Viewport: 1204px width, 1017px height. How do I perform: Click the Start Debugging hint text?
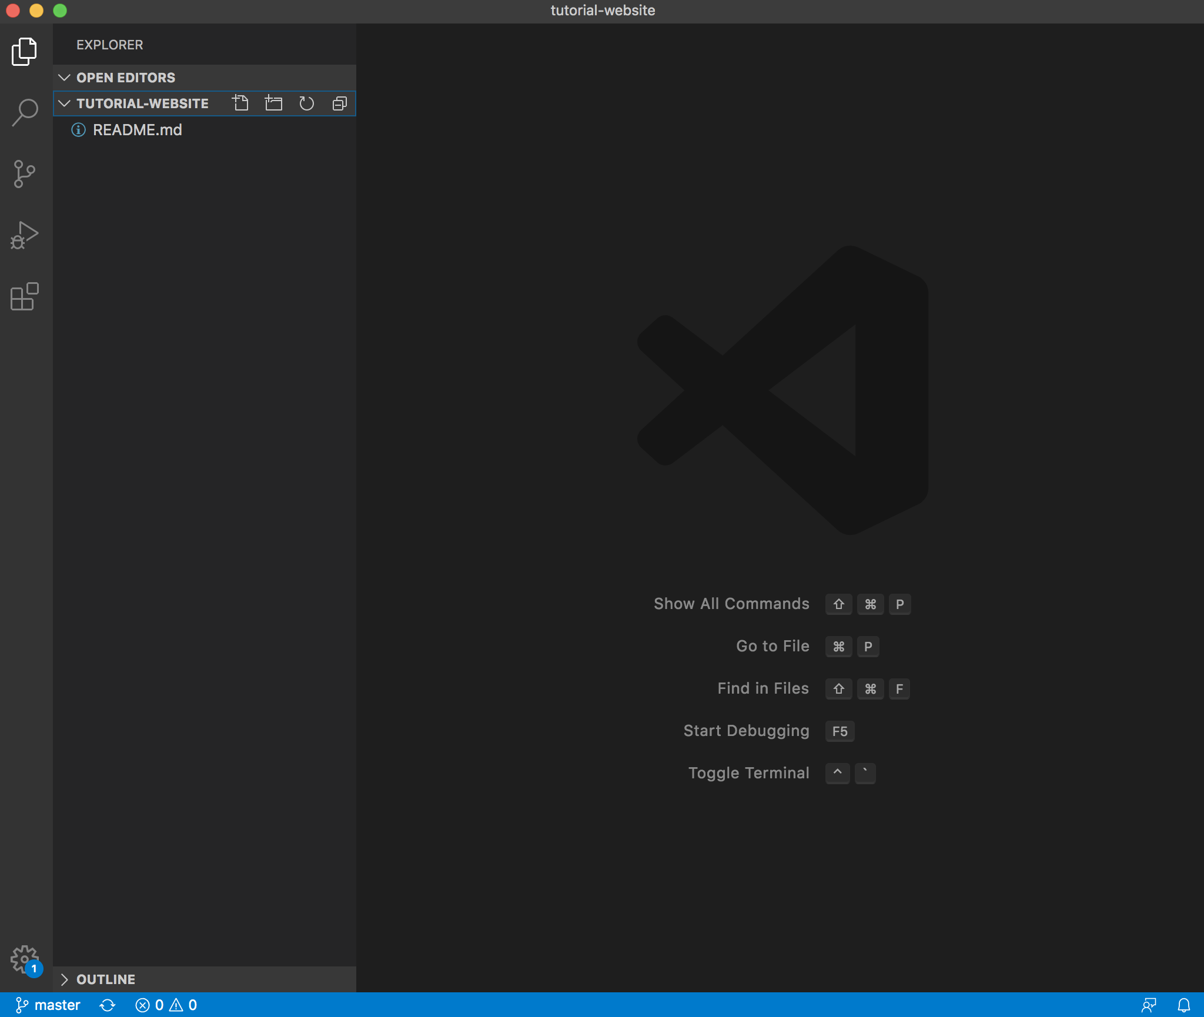746,731
